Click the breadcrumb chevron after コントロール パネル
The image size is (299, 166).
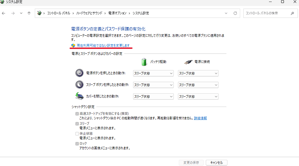click(x=73, y=13)
